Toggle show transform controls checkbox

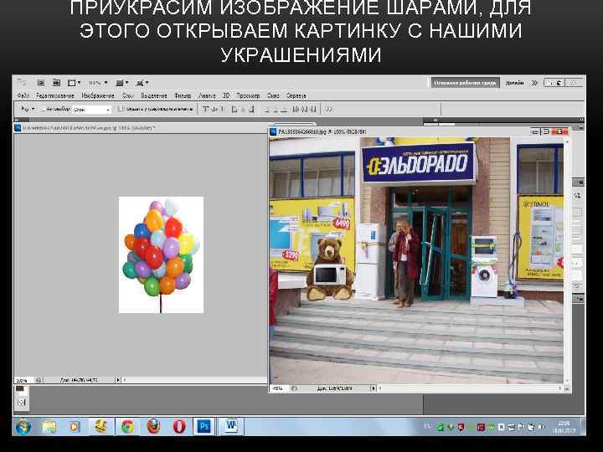(121, 110)
